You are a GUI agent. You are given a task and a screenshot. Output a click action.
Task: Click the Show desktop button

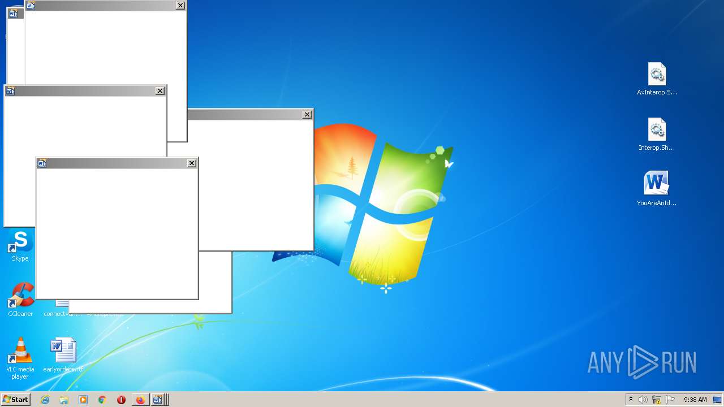(x=717, y=400)
